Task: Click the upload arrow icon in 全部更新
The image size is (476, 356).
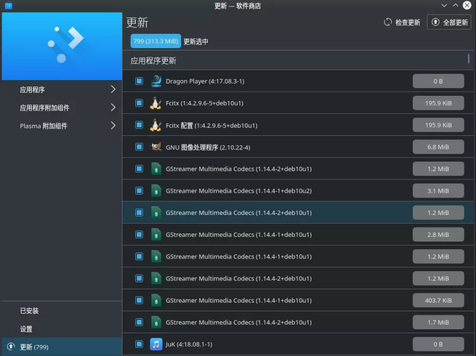Action: point(435,22)
